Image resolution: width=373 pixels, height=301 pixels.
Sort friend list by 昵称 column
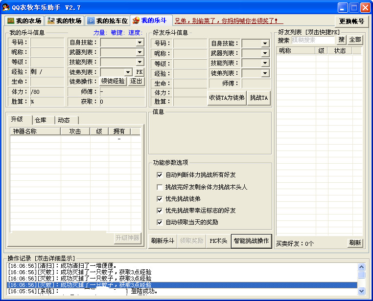click(x=296, y=50)
